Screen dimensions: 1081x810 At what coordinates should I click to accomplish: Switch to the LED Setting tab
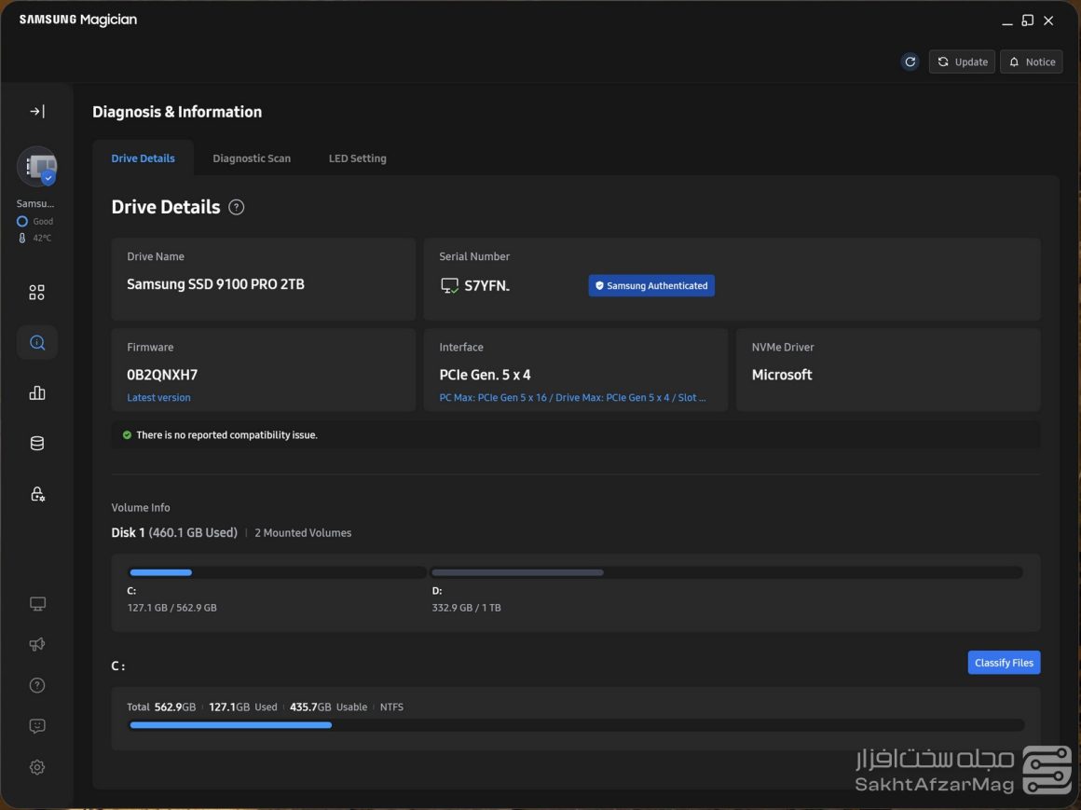[357, 158]
